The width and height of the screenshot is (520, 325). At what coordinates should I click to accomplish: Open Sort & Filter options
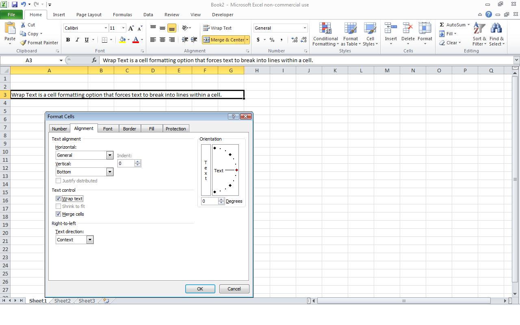pyautogui.click(x=479, y=35)
